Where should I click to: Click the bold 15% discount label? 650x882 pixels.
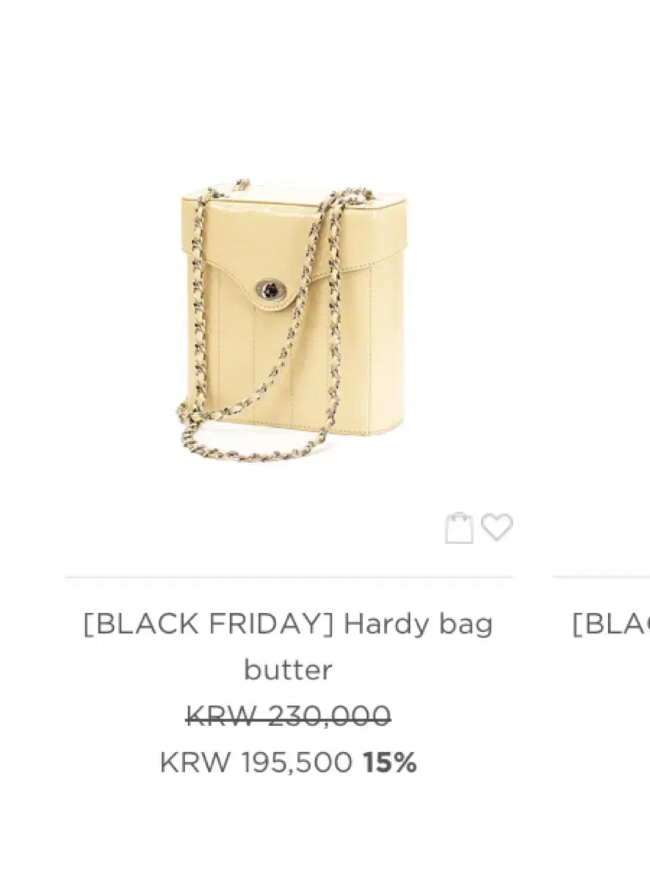pos(390,763)
